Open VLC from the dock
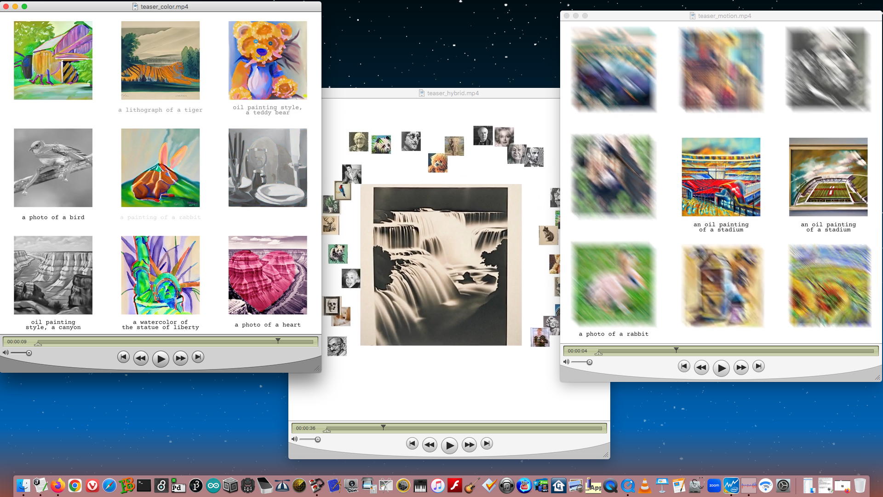Screen dimensions: 883x497 point(645,485)
